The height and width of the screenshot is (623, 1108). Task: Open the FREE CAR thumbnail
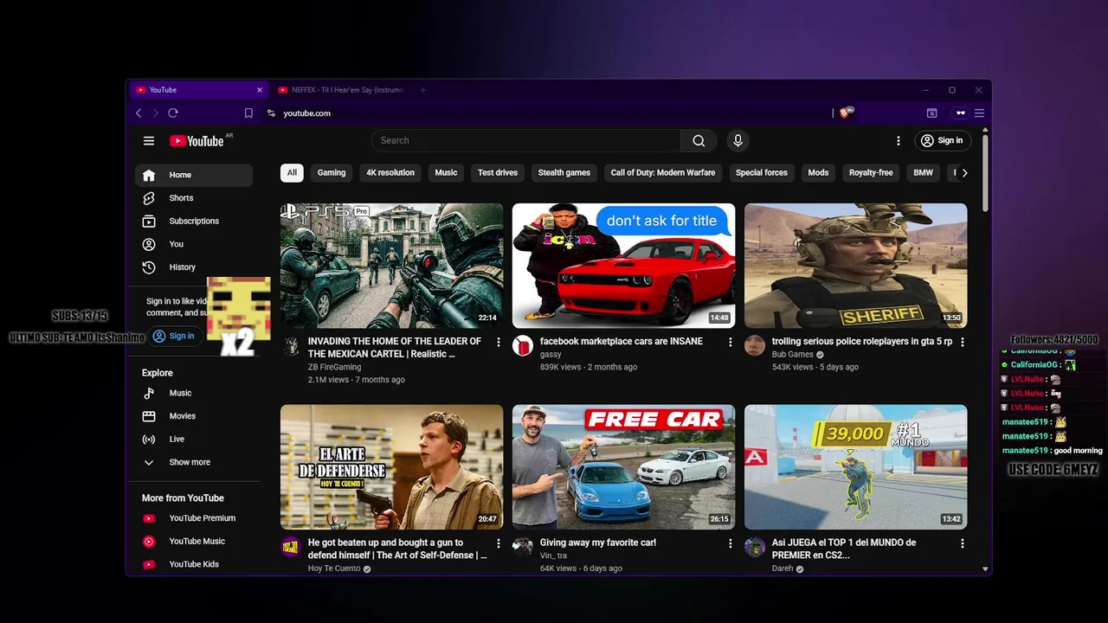623,466
